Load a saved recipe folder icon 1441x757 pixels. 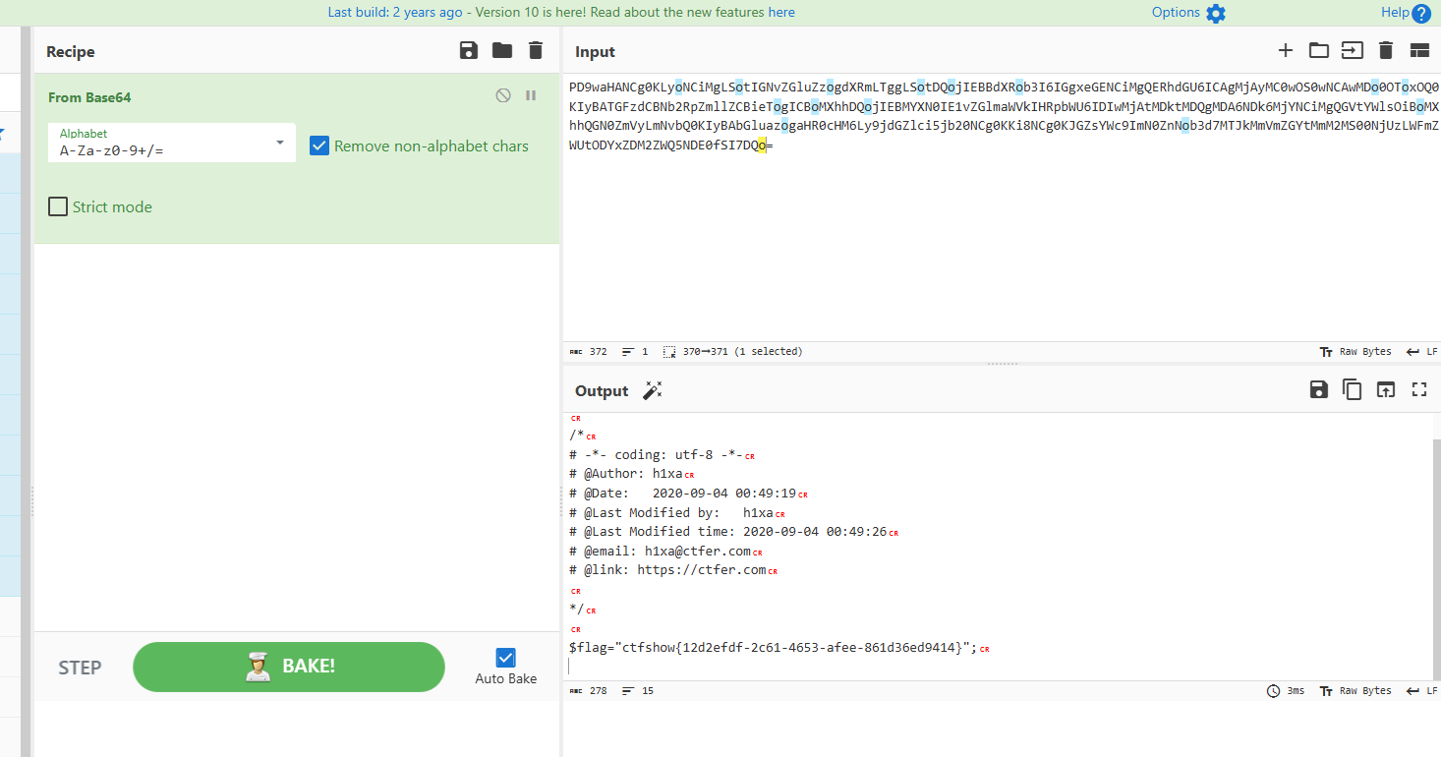point(502,51)
